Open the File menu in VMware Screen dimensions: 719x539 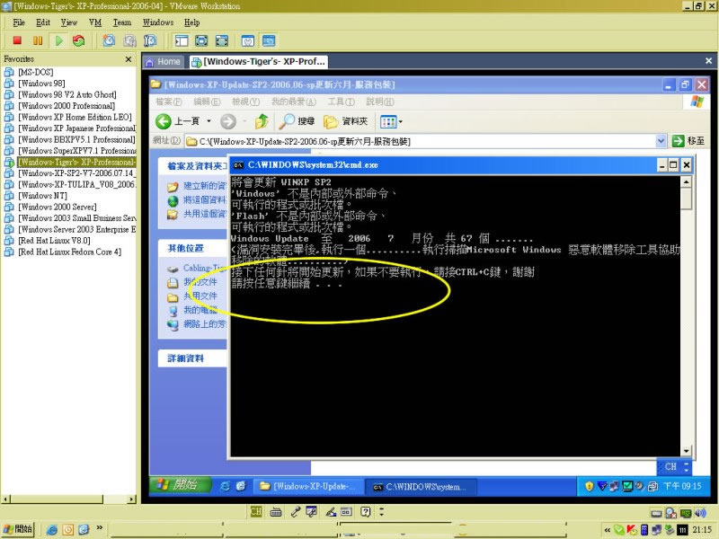pyautogui.click(x=19, y=22)
